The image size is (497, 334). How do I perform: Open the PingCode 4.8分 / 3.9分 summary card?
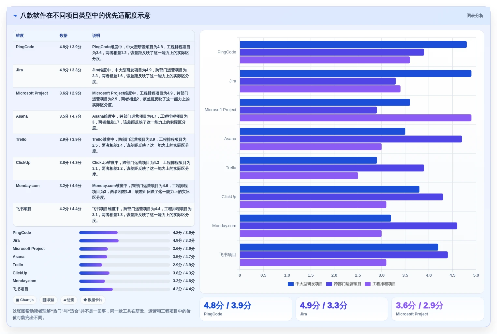246,309
